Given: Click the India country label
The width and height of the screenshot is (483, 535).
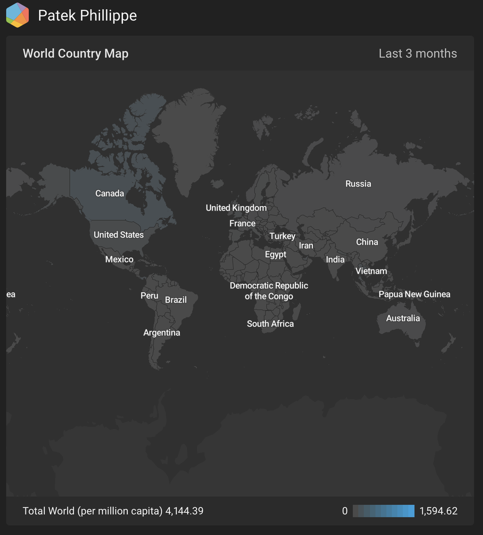Looking at the screenshot, I should pyautogui.click(x=335, y=259).
